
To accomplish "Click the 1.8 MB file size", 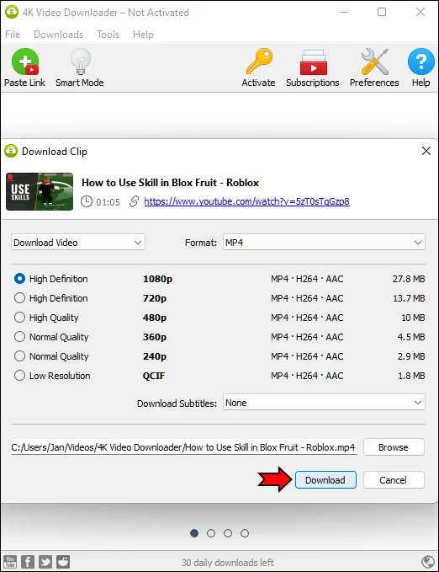I will click(x=411, y=376).
